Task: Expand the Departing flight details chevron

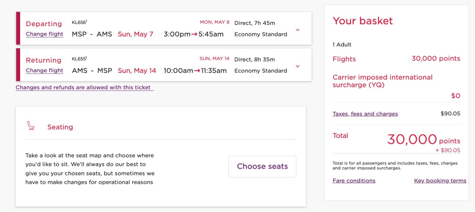Action: tap(297, 30)
